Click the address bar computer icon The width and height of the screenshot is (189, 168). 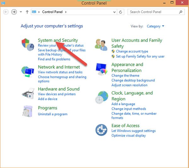coord(34,12)
